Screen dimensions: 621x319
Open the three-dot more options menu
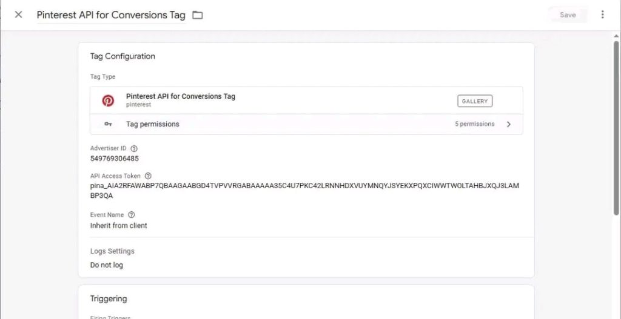click(x=602, y=15)
